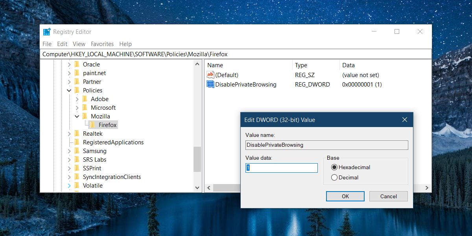Expand the SyncIntegrationClients registry key
472x236 pixels.
pos(69,177)
